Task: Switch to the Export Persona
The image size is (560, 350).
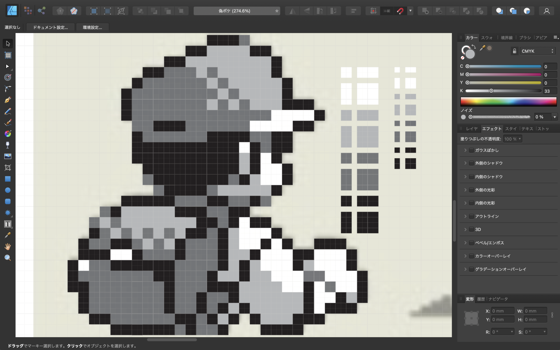Action: pos(42,11)
